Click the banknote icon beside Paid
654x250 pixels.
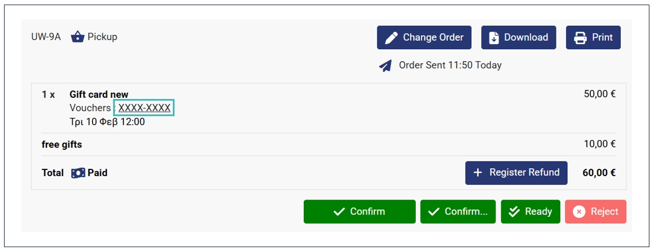(78, 173)
